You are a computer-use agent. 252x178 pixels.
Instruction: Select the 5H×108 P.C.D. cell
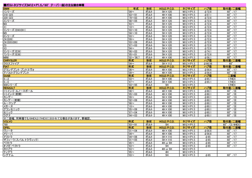[167, 97]
